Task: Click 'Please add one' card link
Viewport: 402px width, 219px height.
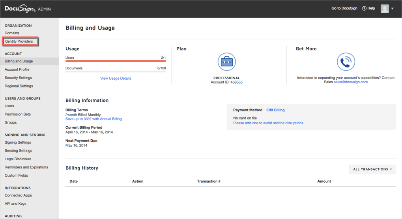Action: (x=268, y=123)
